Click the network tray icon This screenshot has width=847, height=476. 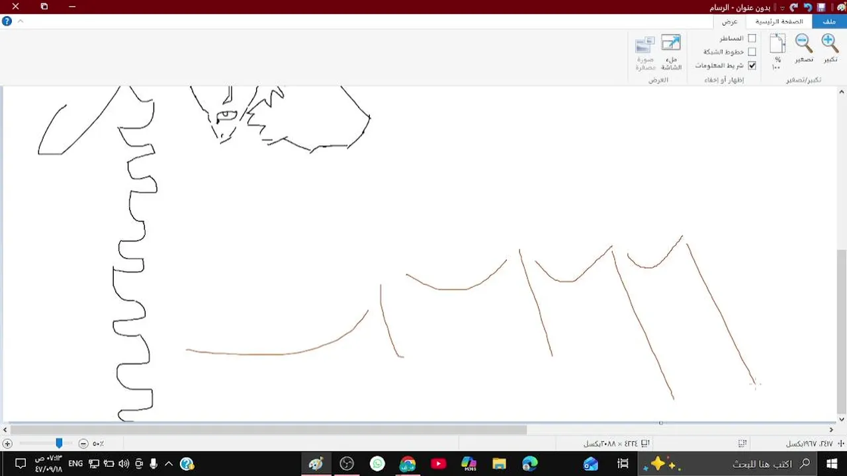[94, 464]
